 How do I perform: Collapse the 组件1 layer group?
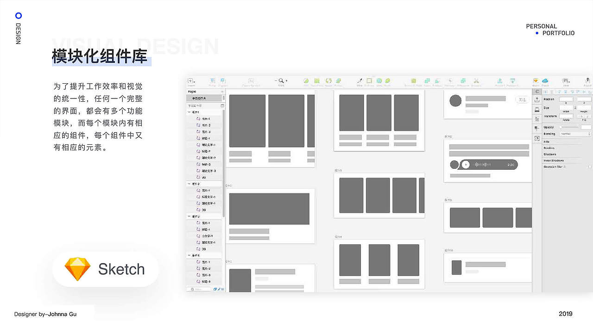click(x=189, y=112)
